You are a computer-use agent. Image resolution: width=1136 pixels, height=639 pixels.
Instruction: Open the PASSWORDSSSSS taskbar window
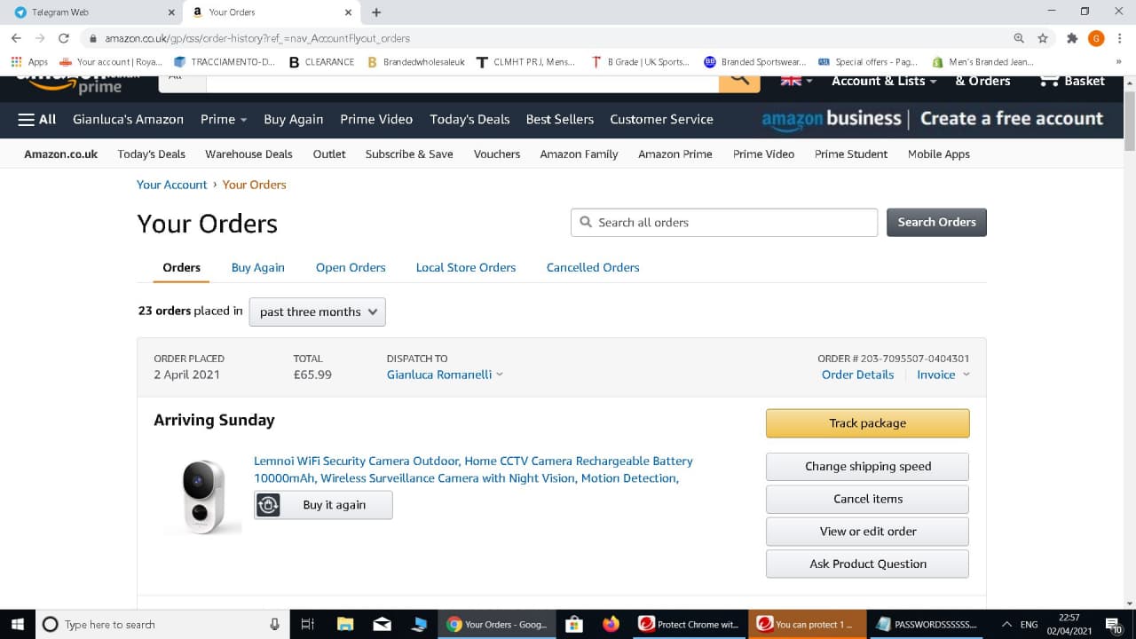[x=925, y=624]
